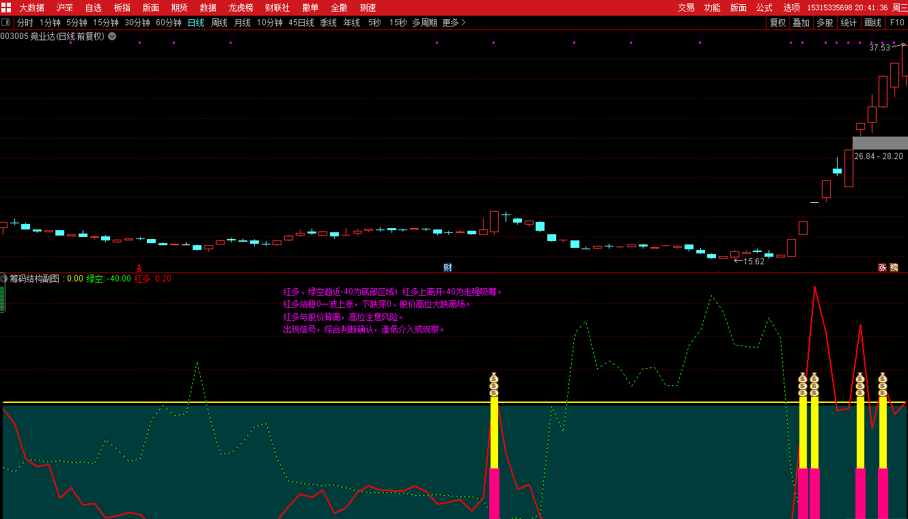The image size is (908, 519).
Task: Open the 财联社 menu
Action: [277, 8]
